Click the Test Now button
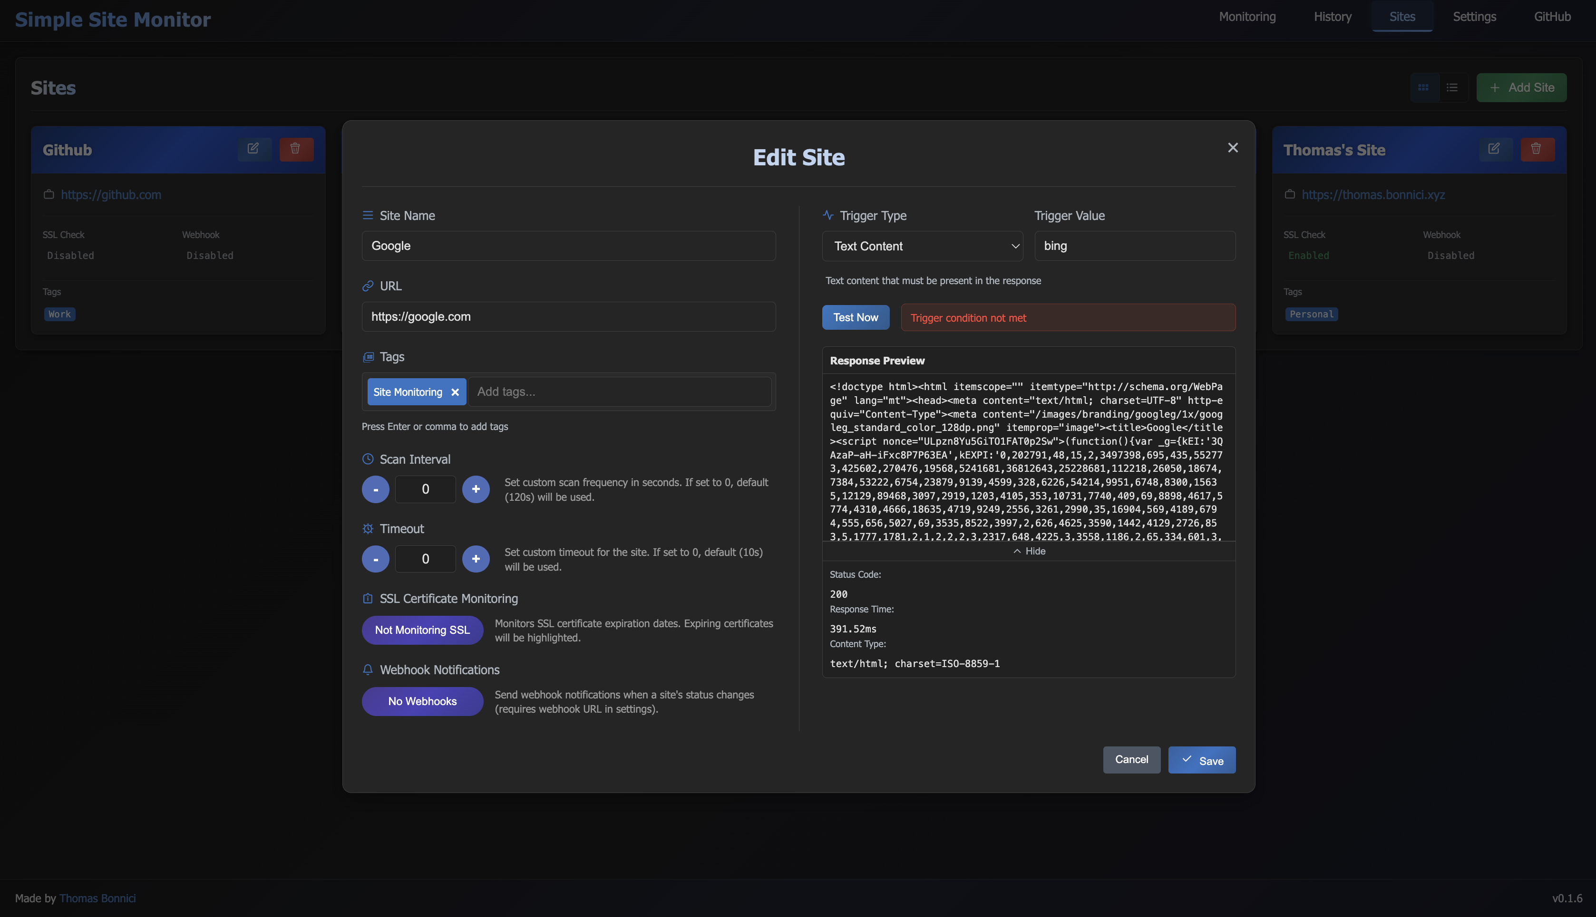The height and width of the screenshot is (917, 1596). click(856, 317)
